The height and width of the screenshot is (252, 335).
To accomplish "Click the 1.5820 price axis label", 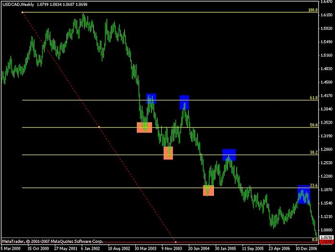I will [326, 28].
